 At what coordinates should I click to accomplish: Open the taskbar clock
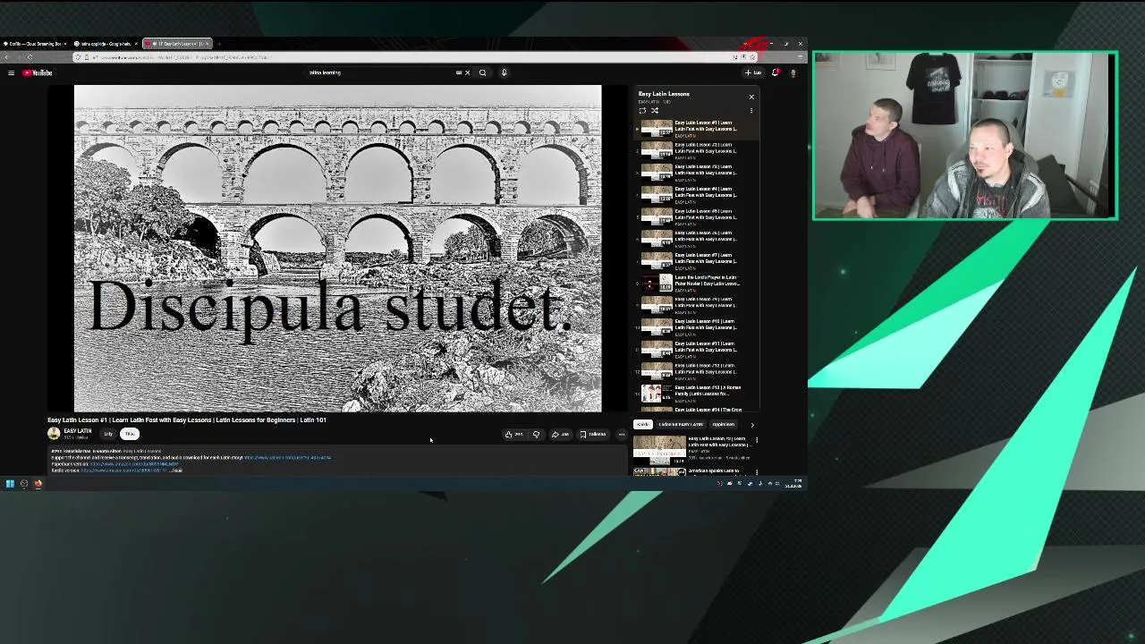click(x=793, y=484)
